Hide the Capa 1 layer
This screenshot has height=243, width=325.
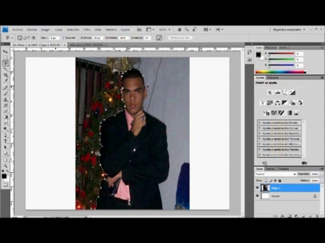tap(257, 188)
